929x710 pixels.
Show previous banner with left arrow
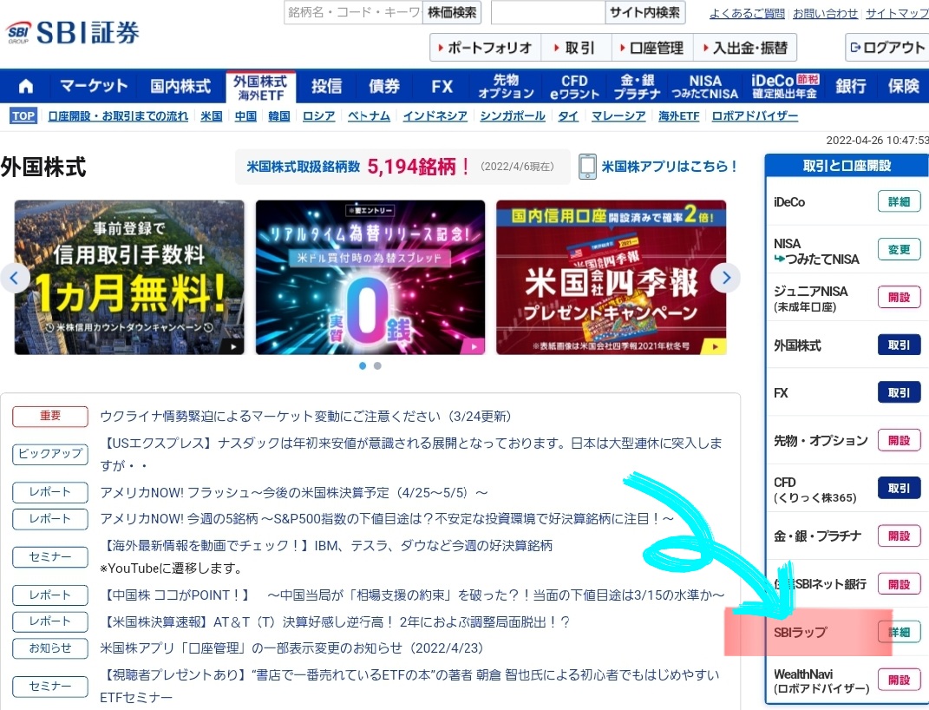point(14,278)
